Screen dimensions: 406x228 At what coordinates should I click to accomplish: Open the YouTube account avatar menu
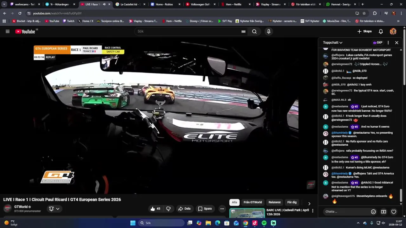(393, 31)
